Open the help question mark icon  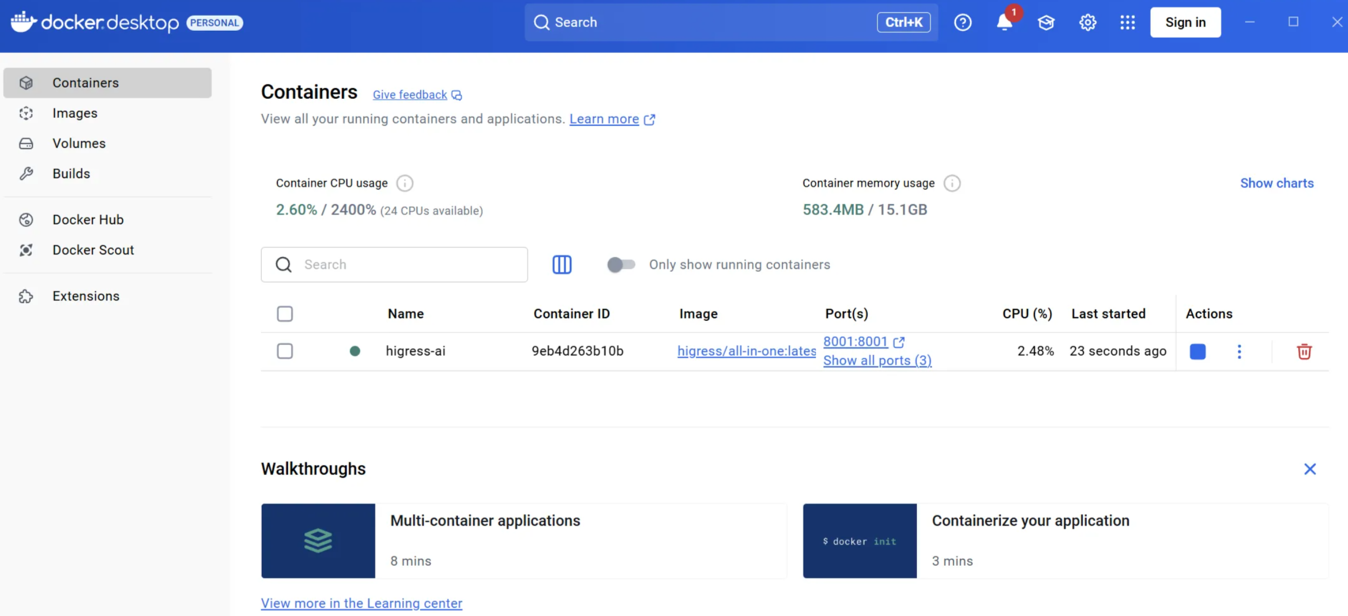[962, 22]
